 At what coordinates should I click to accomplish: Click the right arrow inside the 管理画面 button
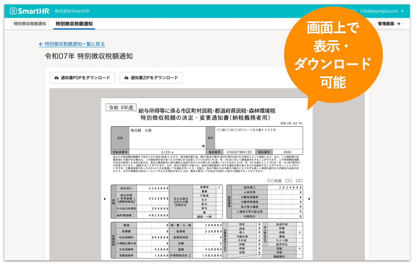click(398, 24)
